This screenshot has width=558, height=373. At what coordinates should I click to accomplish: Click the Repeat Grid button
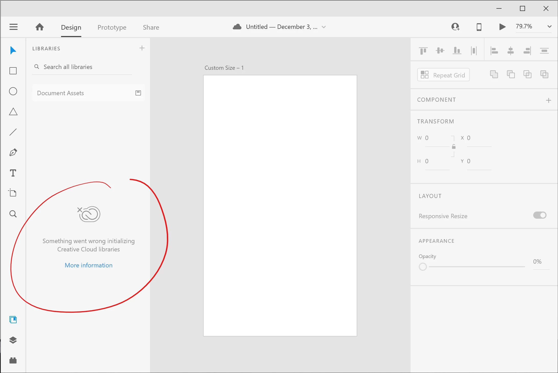coord(443,75)
